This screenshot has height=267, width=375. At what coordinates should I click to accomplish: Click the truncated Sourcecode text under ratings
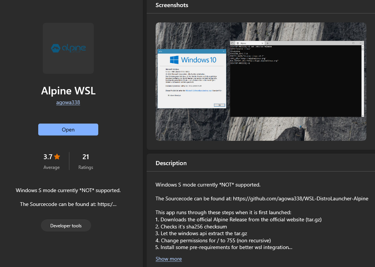[x=68, y=204]
